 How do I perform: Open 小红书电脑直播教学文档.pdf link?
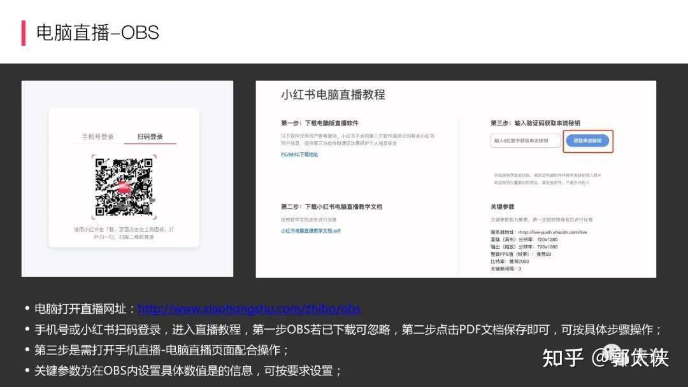pos(311,230)
